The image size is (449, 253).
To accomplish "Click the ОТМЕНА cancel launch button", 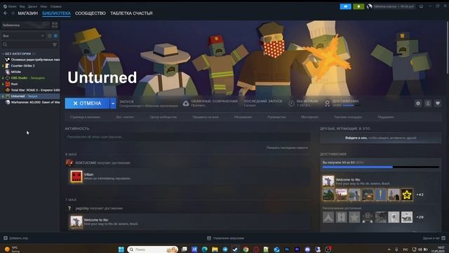I will (x=87, y=103).
